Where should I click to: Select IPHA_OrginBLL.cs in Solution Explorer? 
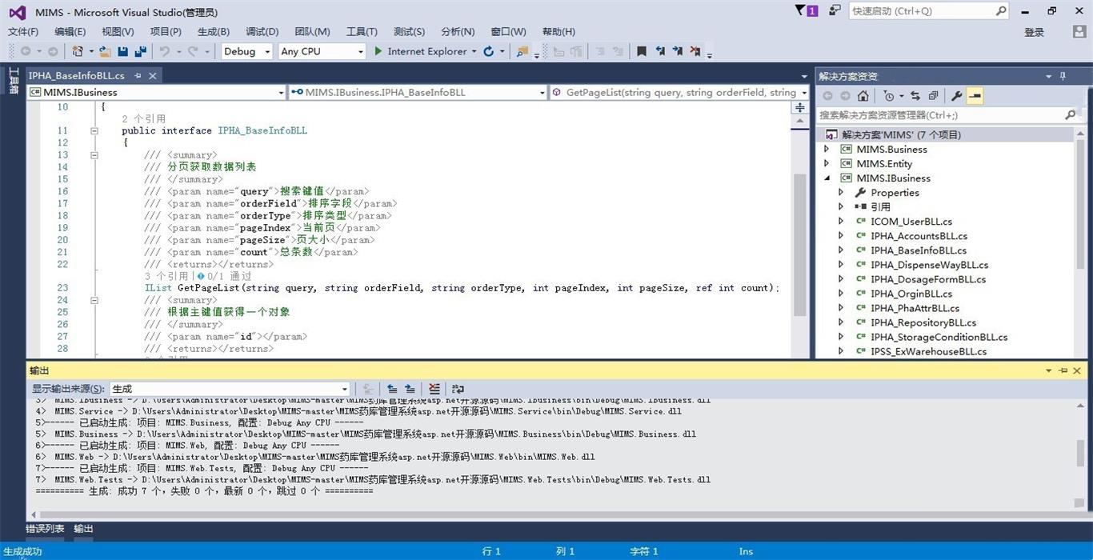pos(911,294)
